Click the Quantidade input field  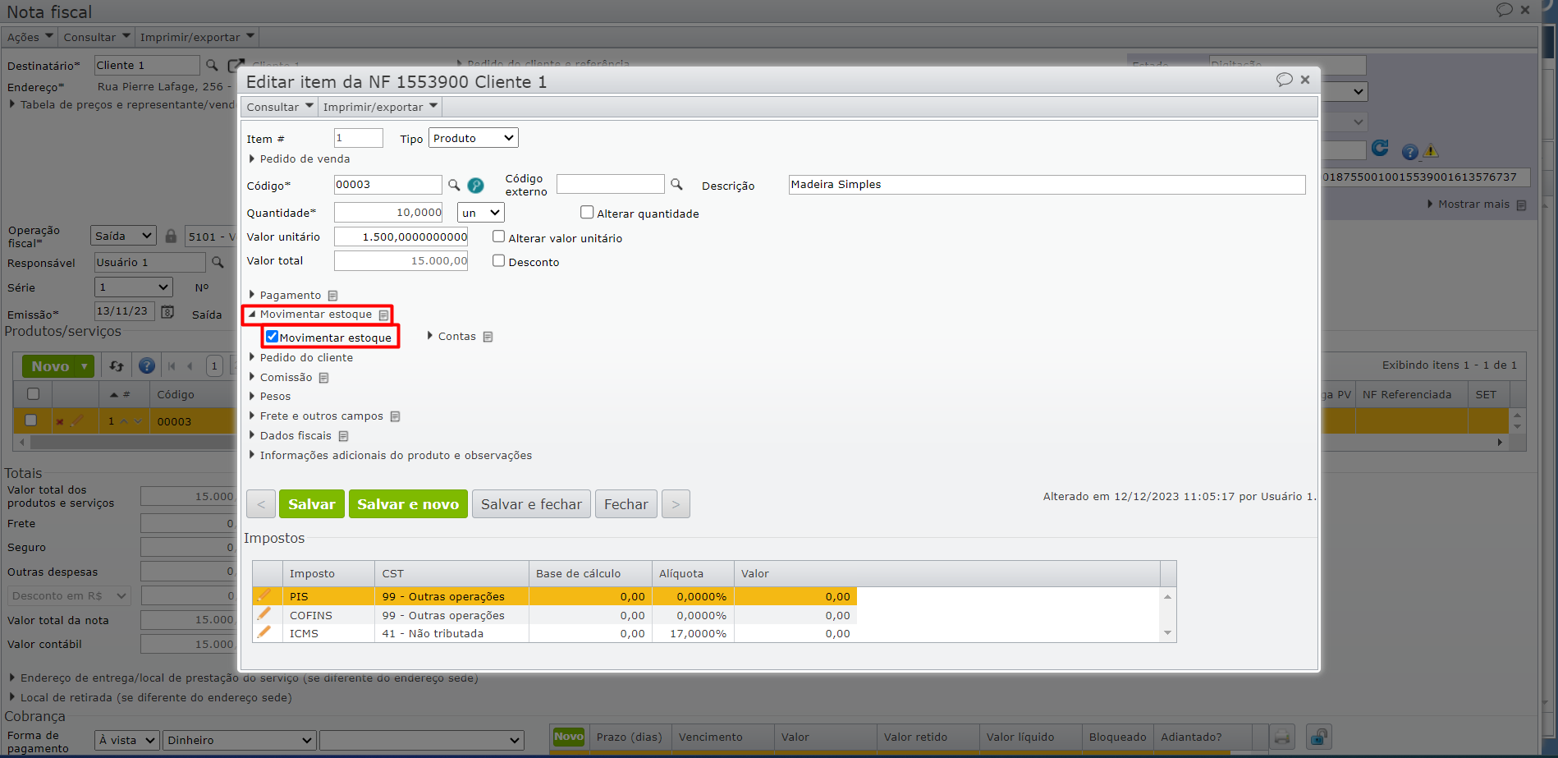click(x=388, y=213)
